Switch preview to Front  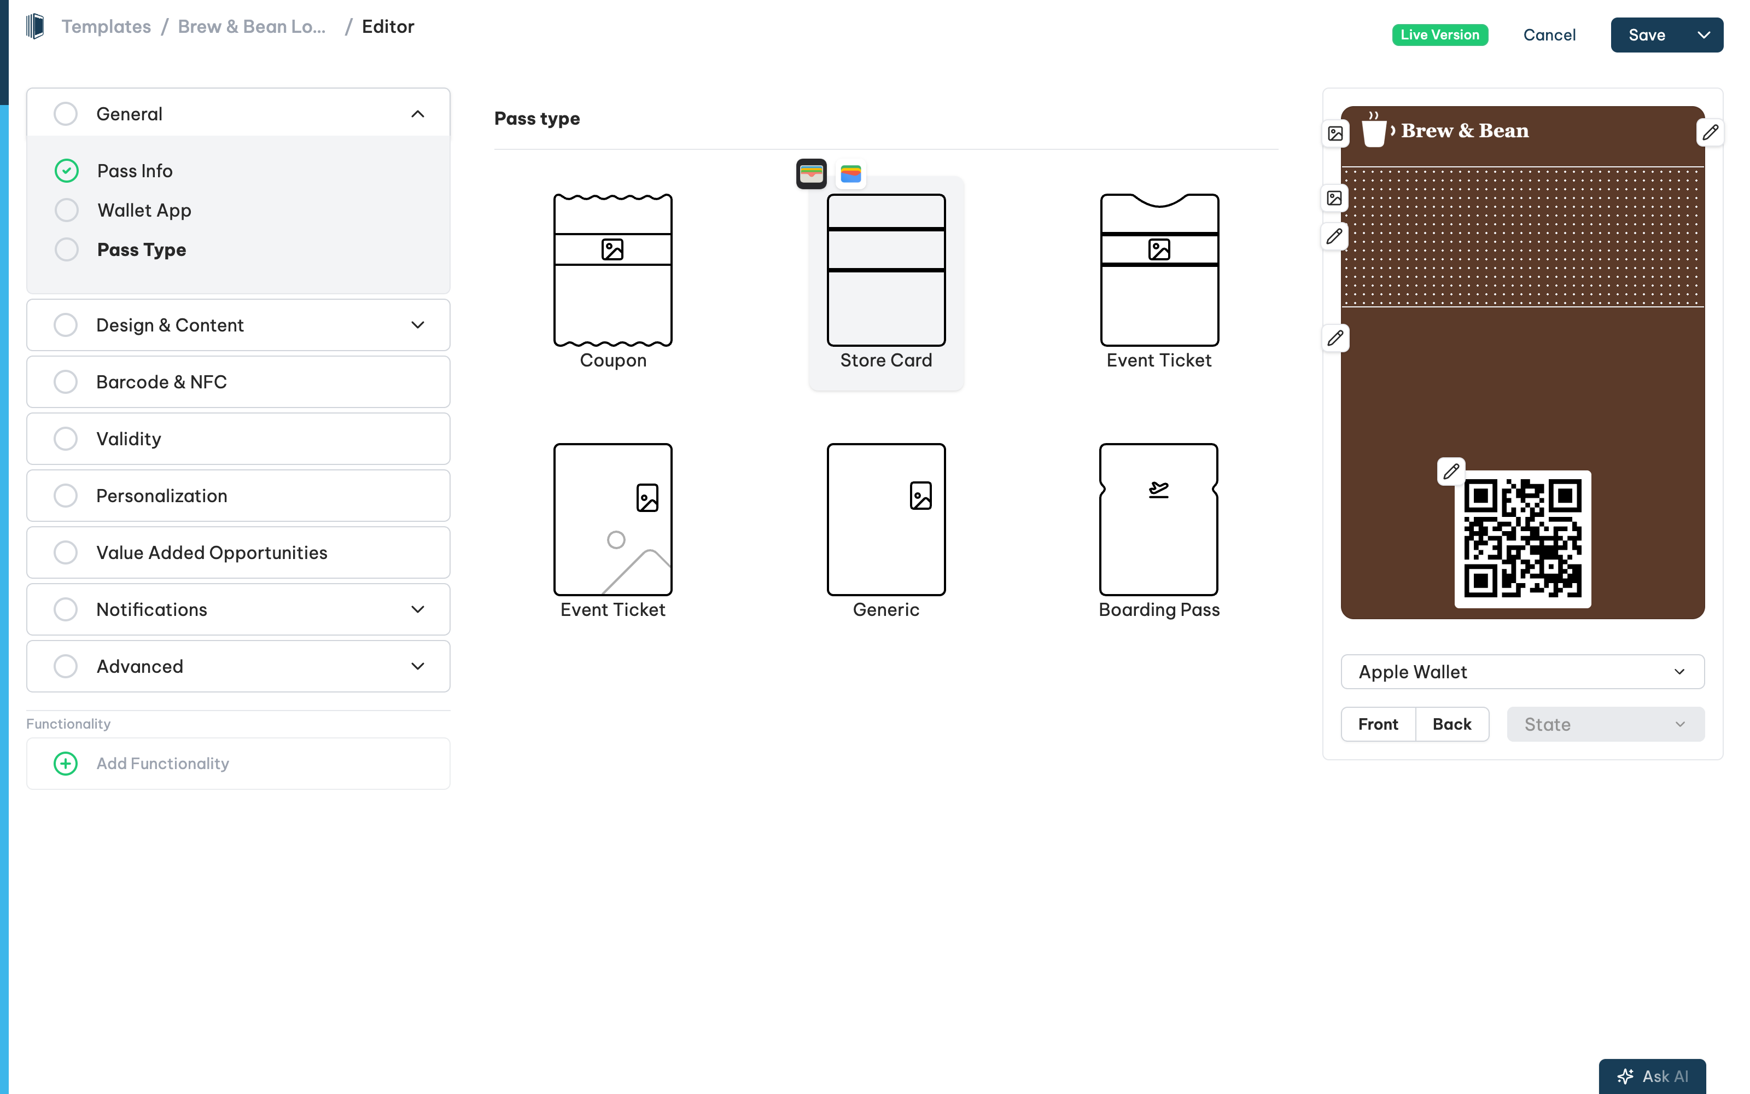click(x=1378, y=724)
